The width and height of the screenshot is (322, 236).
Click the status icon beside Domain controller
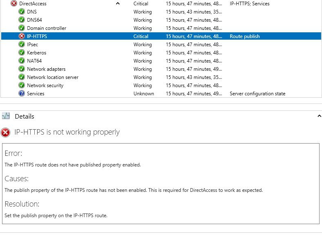tap(22, 28)
